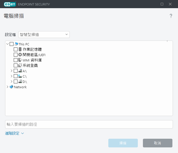Collapse the This PC tree node
The width and height of the screenshot is (178, 153).
pyautogui.click(x=7, y=44)
